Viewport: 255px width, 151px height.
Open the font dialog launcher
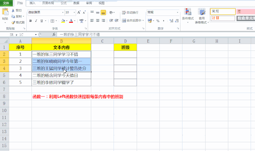click(86, 28)
